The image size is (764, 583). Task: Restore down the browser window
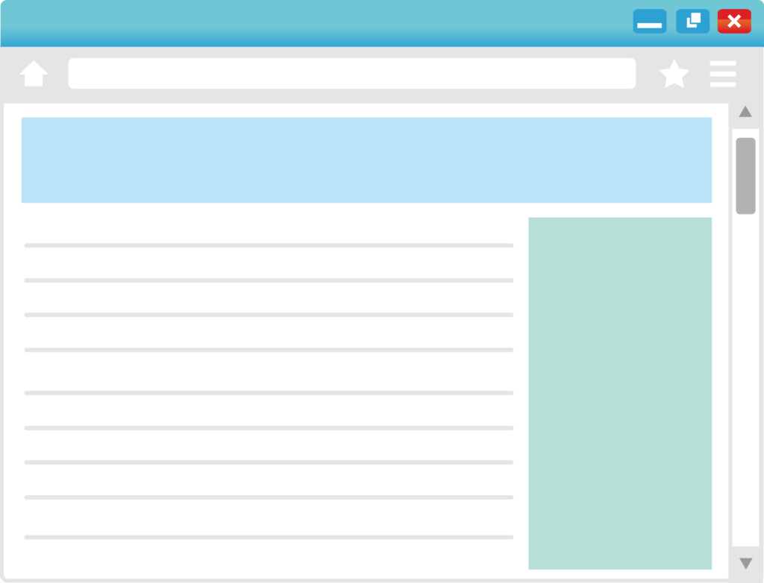tap(692, 21)
